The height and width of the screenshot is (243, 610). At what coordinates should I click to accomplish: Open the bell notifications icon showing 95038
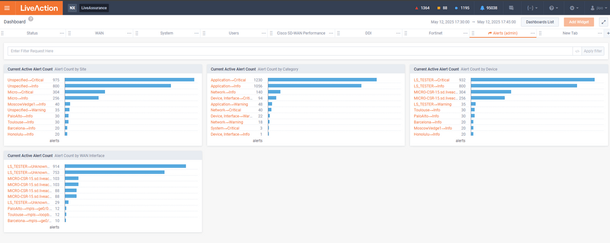click(488, 8)
